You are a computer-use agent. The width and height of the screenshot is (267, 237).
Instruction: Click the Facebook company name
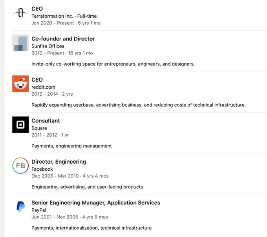click(42, 169)
